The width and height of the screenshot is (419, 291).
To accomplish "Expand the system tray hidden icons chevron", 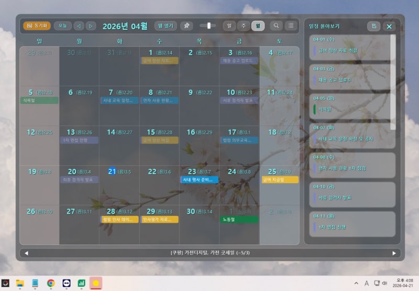I will 356,283.
